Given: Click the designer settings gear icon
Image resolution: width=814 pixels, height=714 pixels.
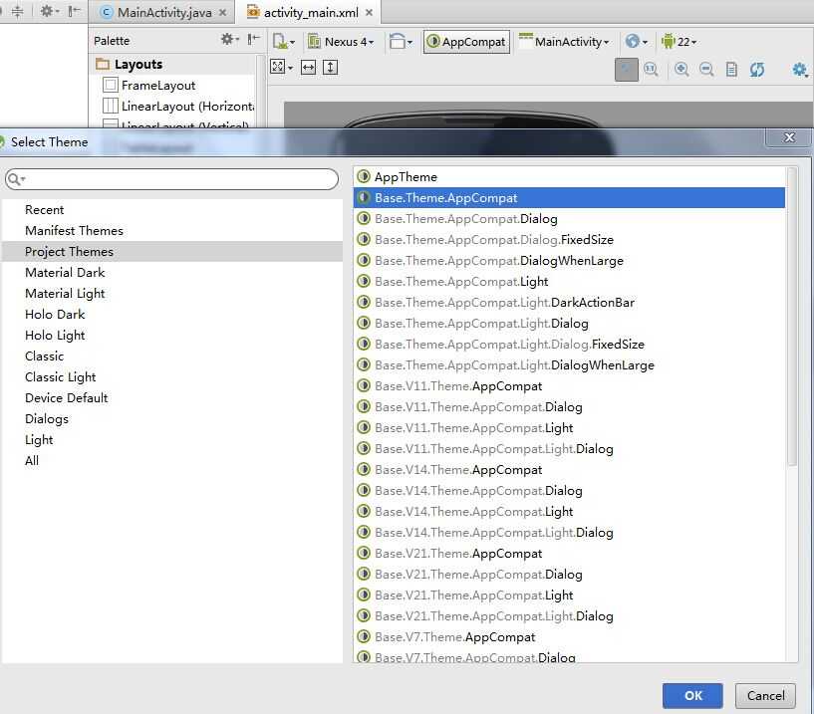Looking at the screenshot, I should click(x=800, y=70).
